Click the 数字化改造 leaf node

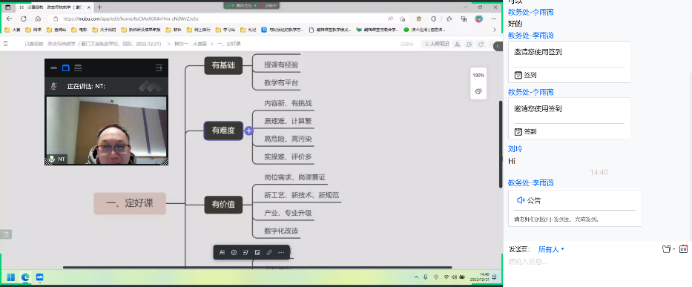point(281,231)
